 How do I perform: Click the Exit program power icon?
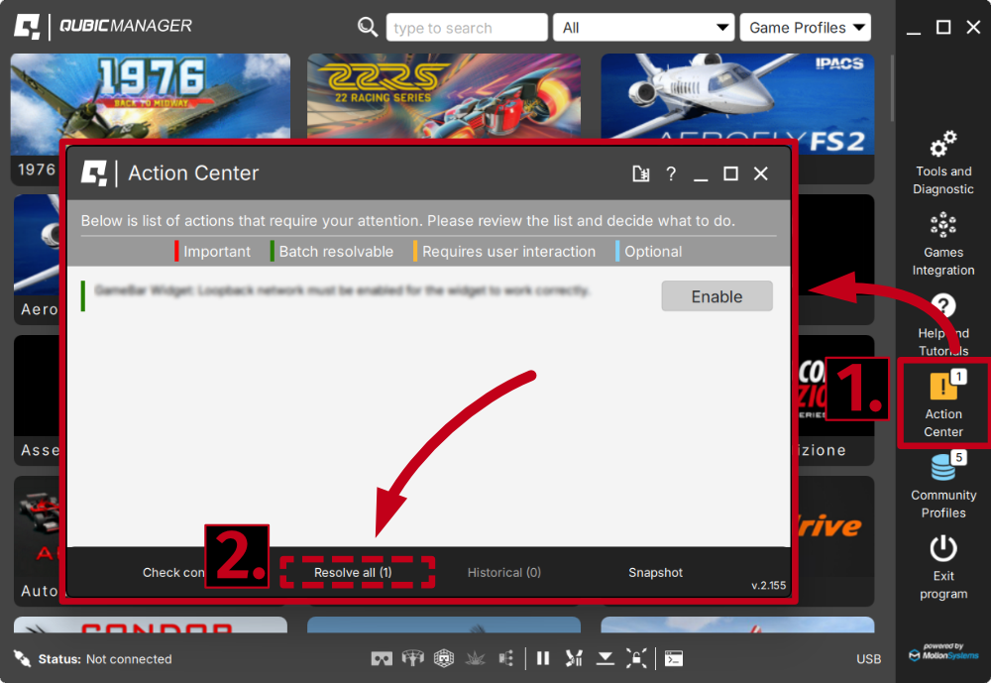(x=942, y=555)
